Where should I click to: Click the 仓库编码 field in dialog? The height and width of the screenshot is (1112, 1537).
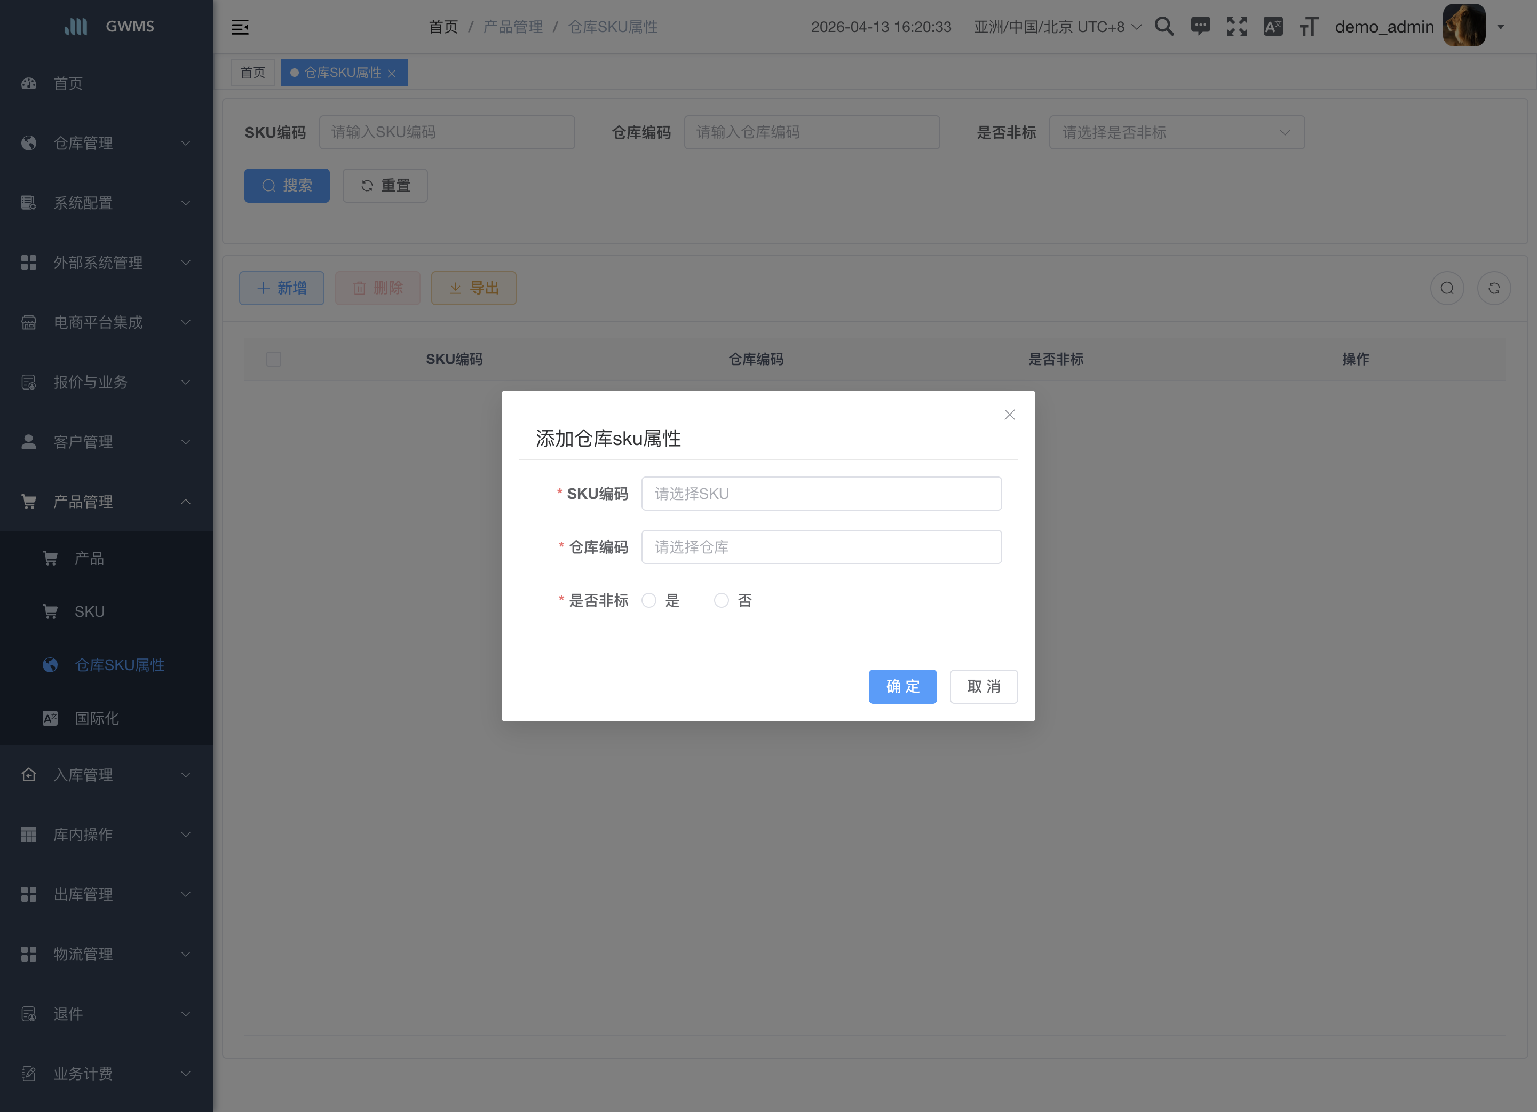[821, 547]
